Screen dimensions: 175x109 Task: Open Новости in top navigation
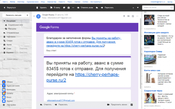(x=62, y=2)
